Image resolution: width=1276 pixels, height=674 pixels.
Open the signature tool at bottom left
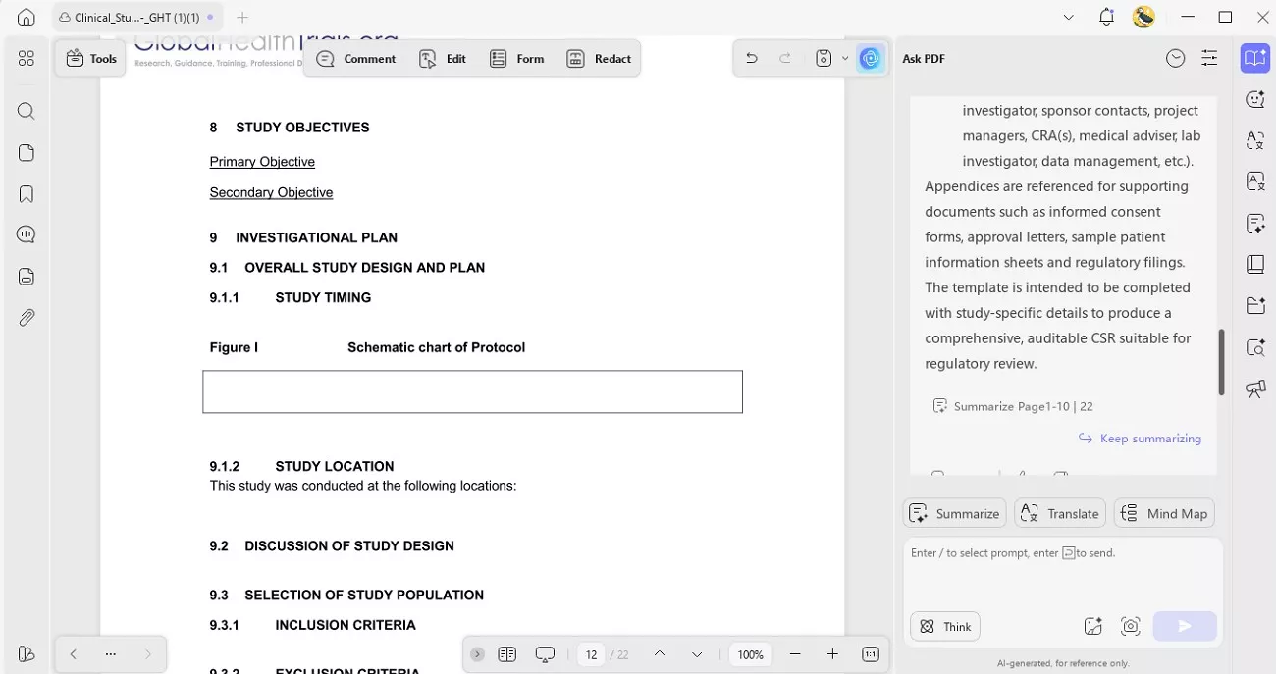click(x=26, y=653)
